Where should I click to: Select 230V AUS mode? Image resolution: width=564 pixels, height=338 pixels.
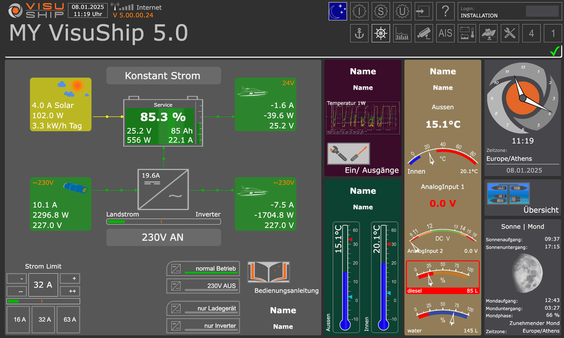point(203,286)
